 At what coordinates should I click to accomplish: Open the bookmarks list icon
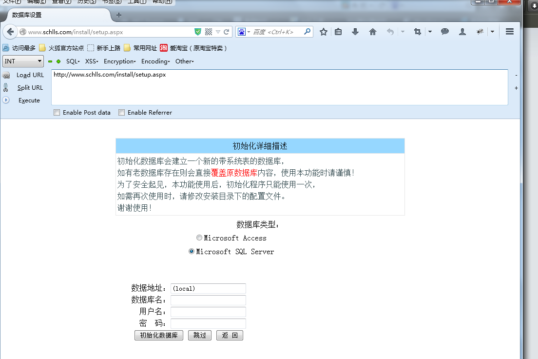[338, 32]
